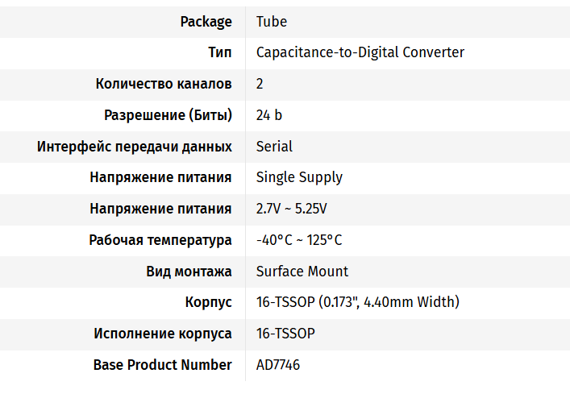Click the Рабочая температура label
The image size is (570, 394).
[x=160, y=240]
